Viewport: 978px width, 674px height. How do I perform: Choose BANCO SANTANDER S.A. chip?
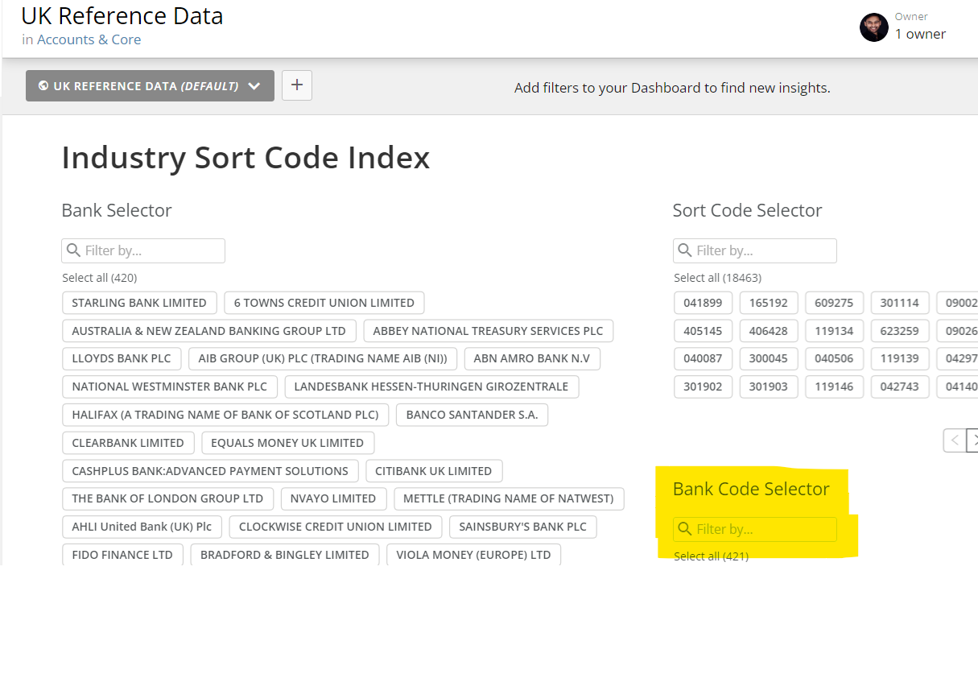point(472,415)
